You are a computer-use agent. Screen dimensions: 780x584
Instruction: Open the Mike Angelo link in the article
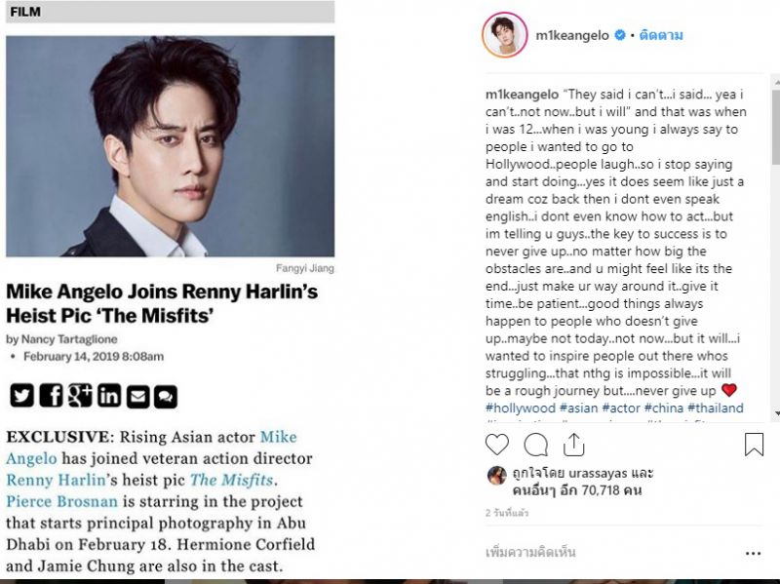coord(278,437)
